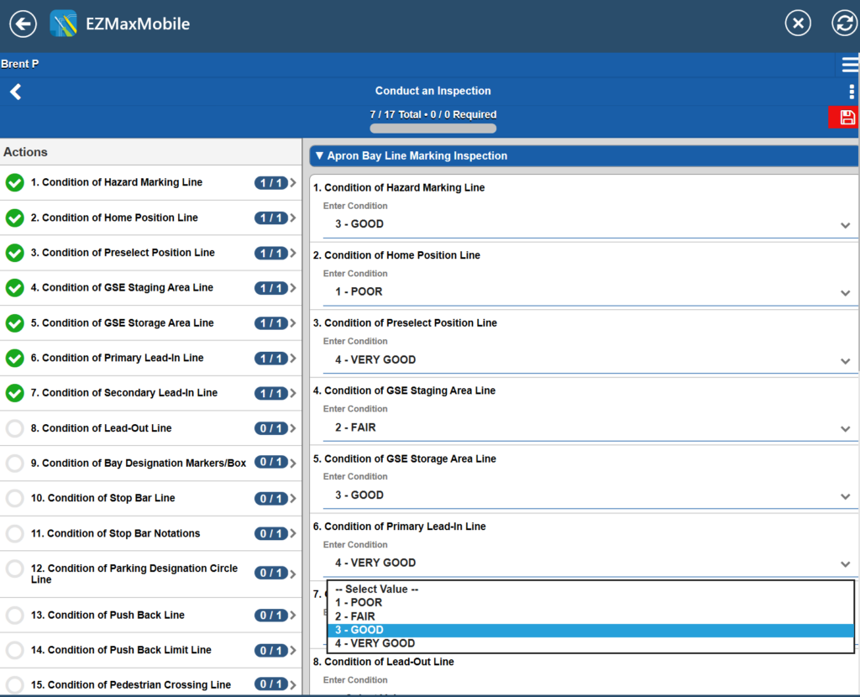The image size is (860, 697).
Task: Click the circular X close icon
Action: click(798, 23)
